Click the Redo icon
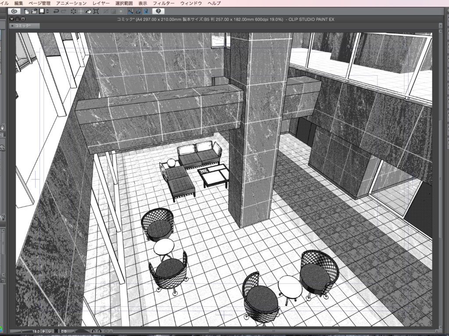This screenshot has height=336, width=449. pos(64,11)
